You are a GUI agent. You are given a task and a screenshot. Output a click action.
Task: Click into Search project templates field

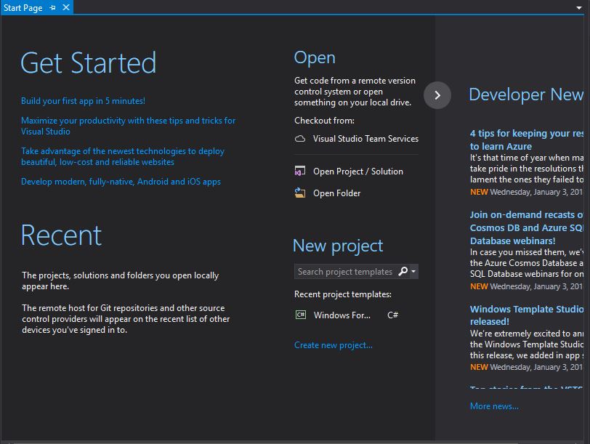click(344, 272)
